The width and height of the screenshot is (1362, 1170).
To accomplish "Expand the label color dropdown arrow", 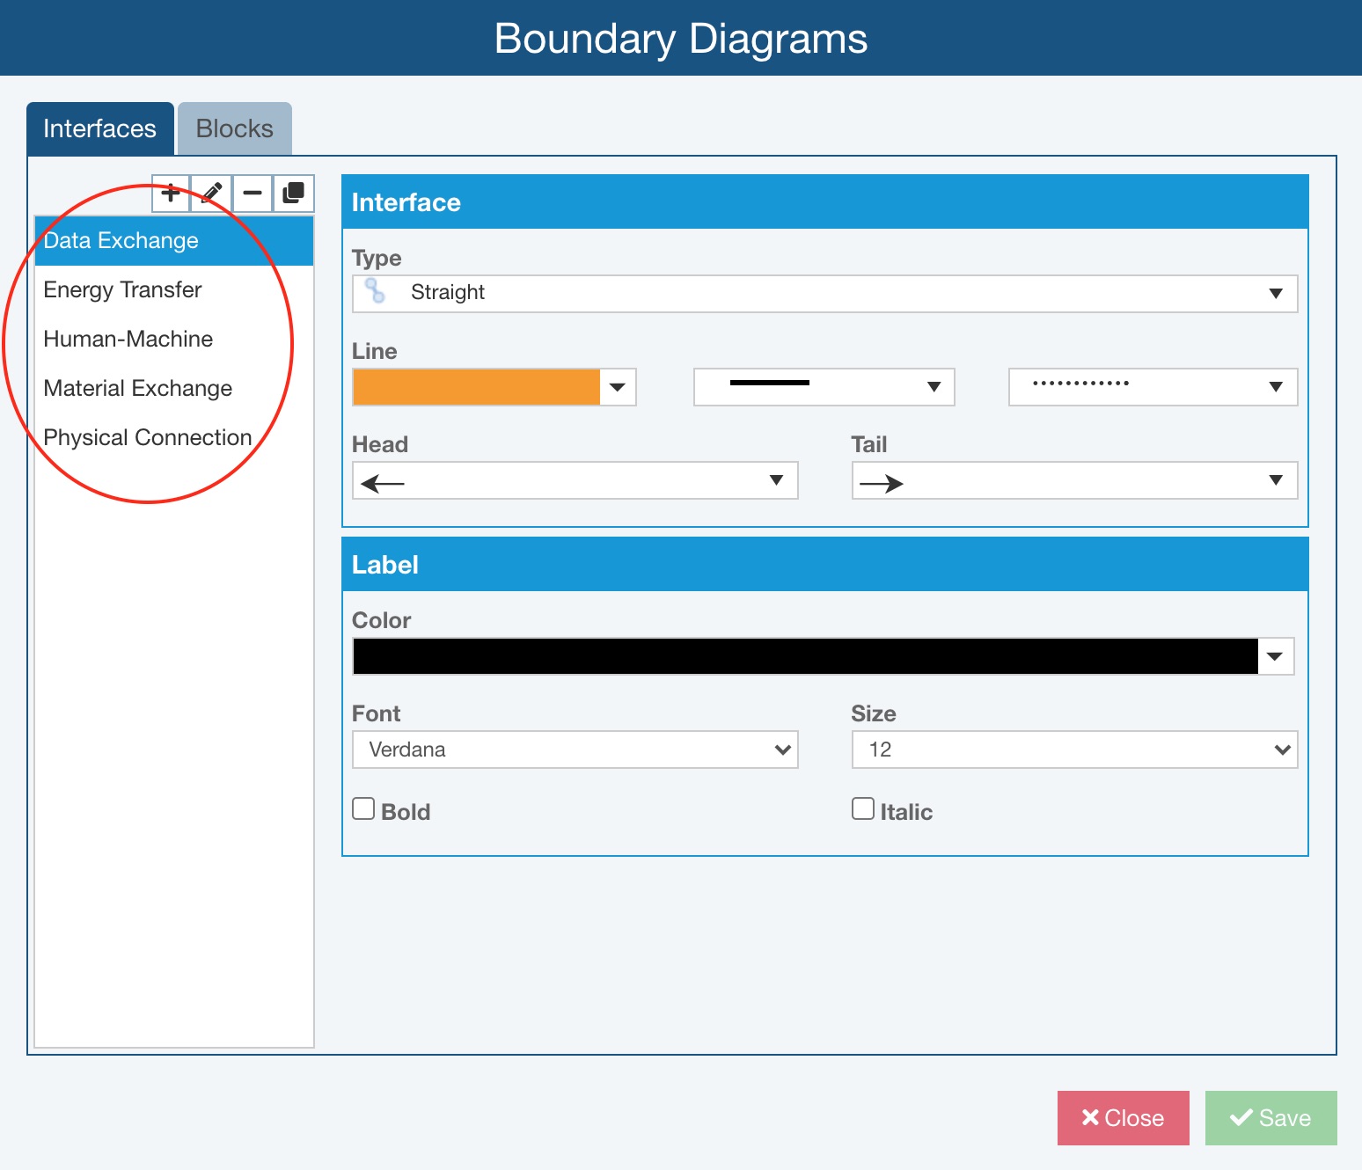I will 1276,656.
